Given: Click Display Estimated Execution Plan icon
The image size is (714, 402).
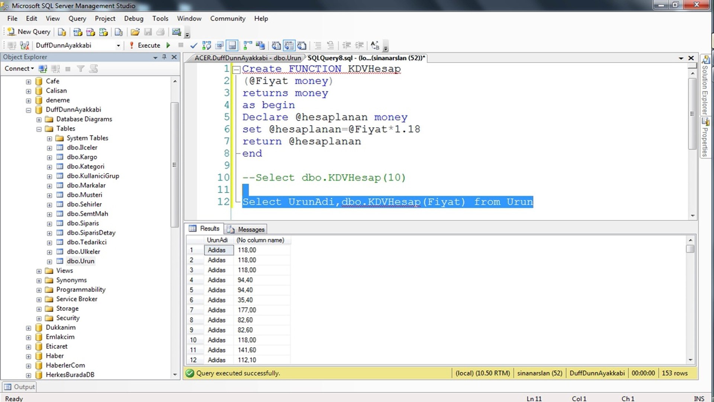Looking at the screenshot, I should click(x=206, y=45).
